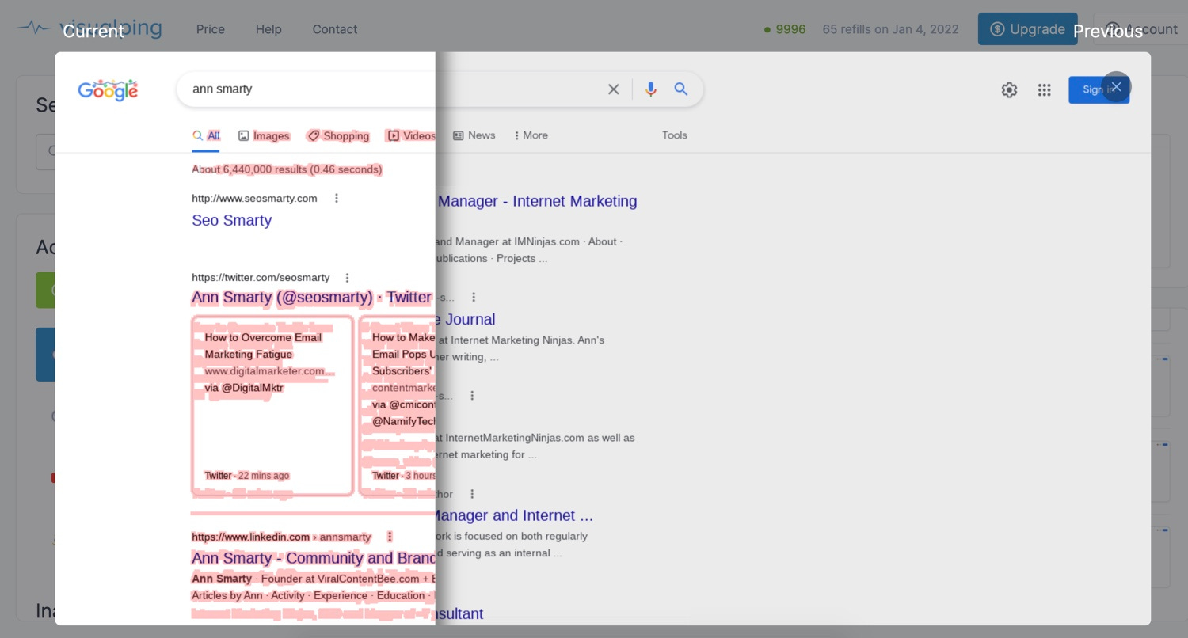Open three-dot menu above 'Manager and Internet' result
This screenshot has width=1188, height=638.
472,494
